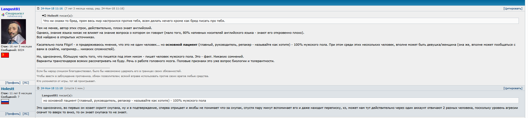Open Профиль link under Langust81's post
This screenshot has width=528, height=118.
click(x=13, y=83)
